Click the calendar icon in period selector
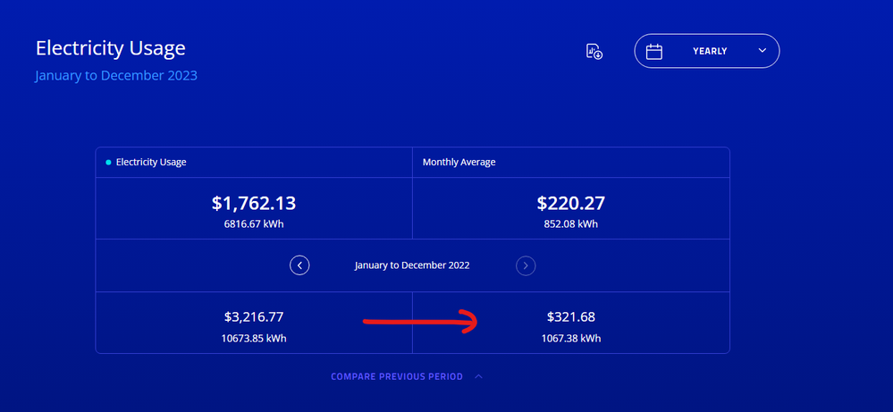 [654, 51]
